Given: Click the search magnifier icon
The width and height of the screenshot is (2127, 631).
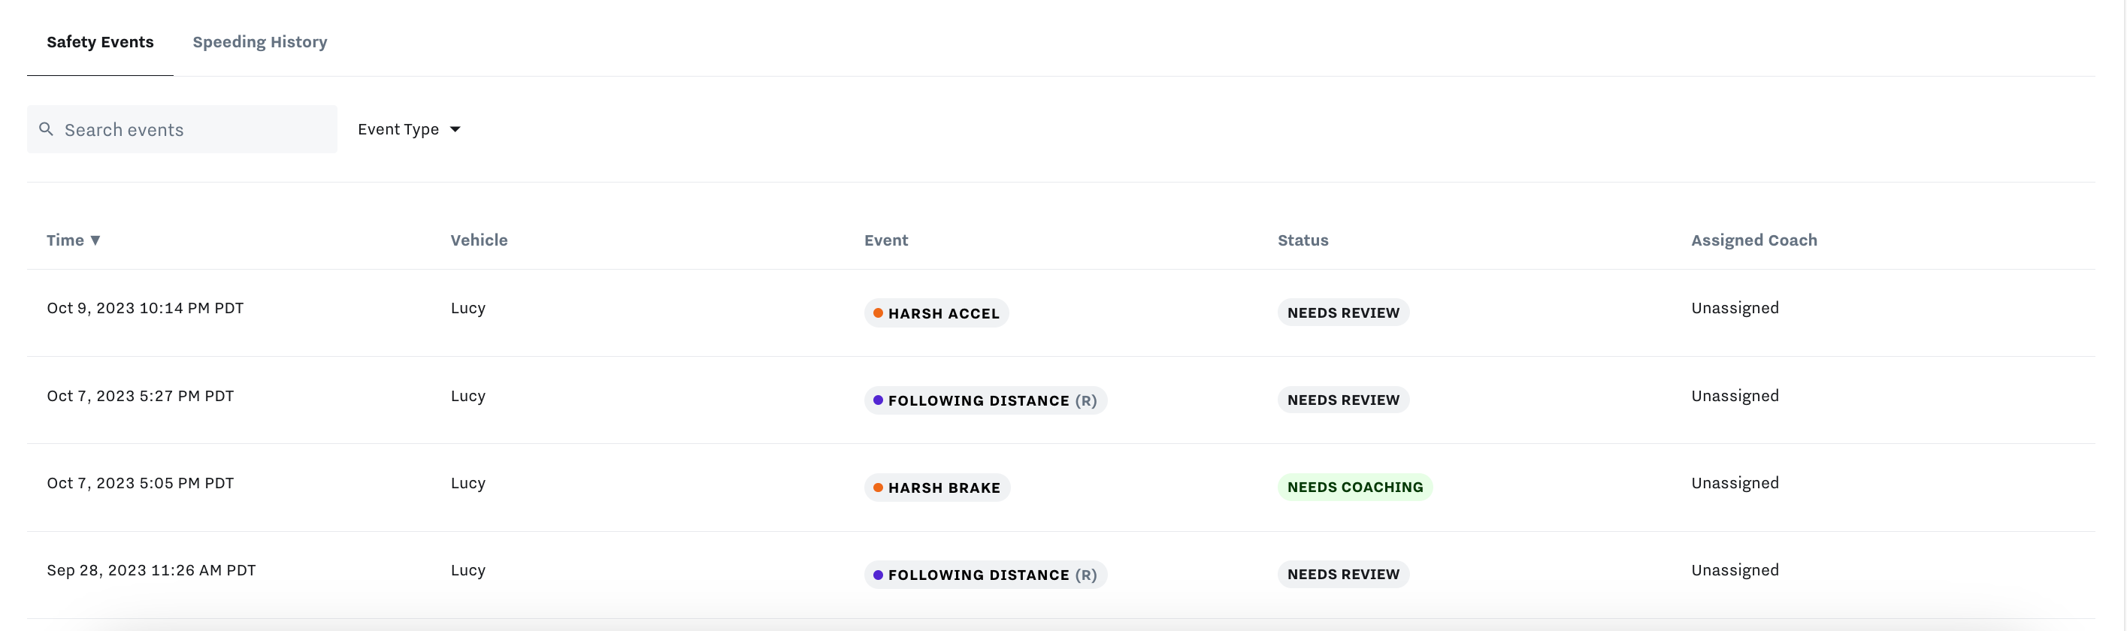Looking at the screenshot, I should click(x=47, y=129).
